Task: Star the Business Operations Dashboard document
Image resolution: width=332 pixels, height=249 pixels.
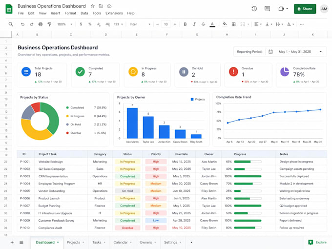Action: pos(93,6)
